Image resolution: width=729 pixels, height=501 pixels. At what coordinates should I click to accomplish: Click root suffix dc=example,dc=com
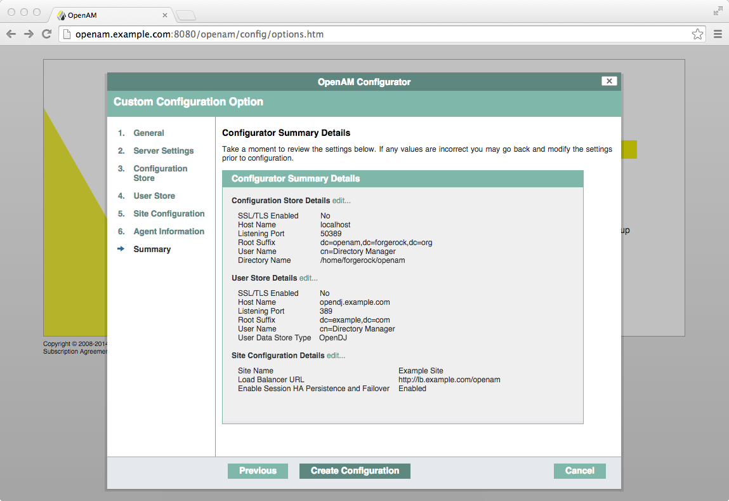355,320
